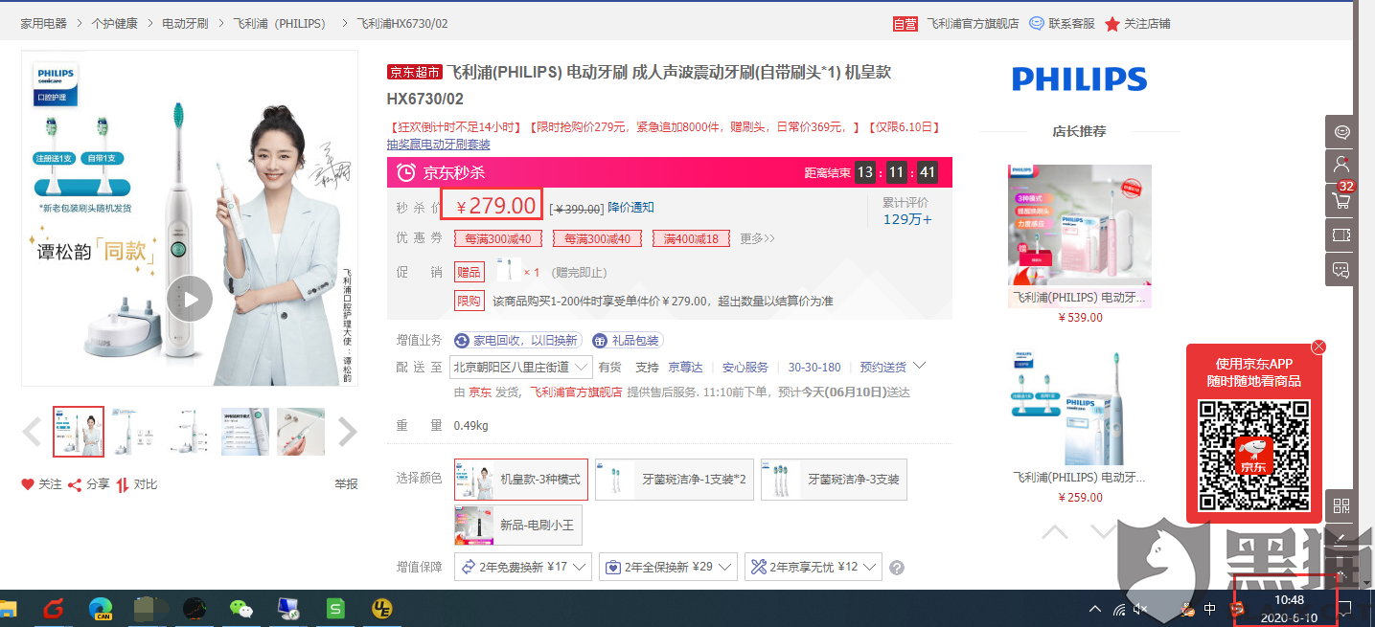Open recommended product priced ¥259.00

coord(1080,426)
